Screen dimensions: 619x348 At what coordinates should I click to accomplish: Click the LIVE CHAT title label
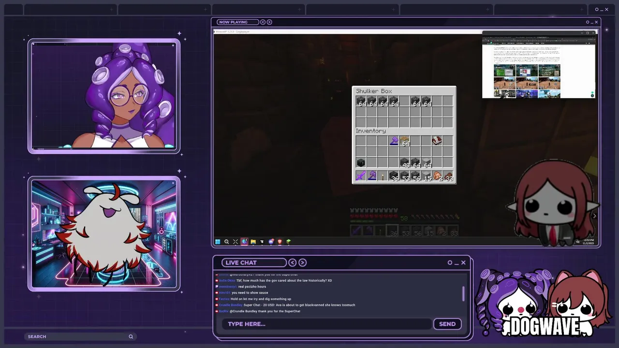pos(241,262)
